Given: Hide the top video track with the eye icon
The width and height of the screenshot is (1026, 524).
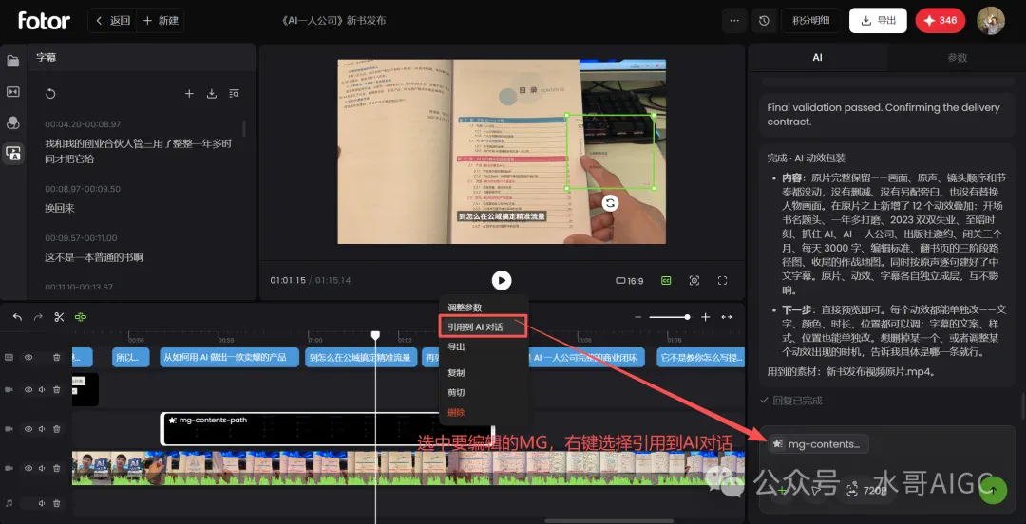Looking at the screenshot, I should pyautogui.click(x=28, y=390).
